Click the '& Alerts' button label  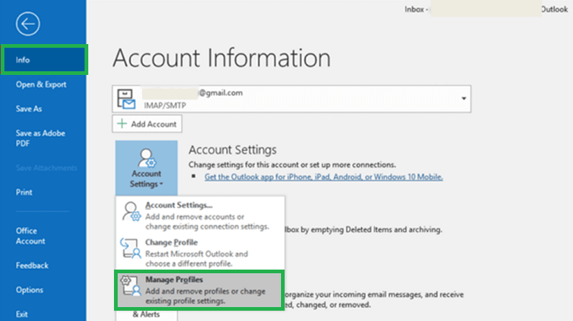tap(146, 314)
